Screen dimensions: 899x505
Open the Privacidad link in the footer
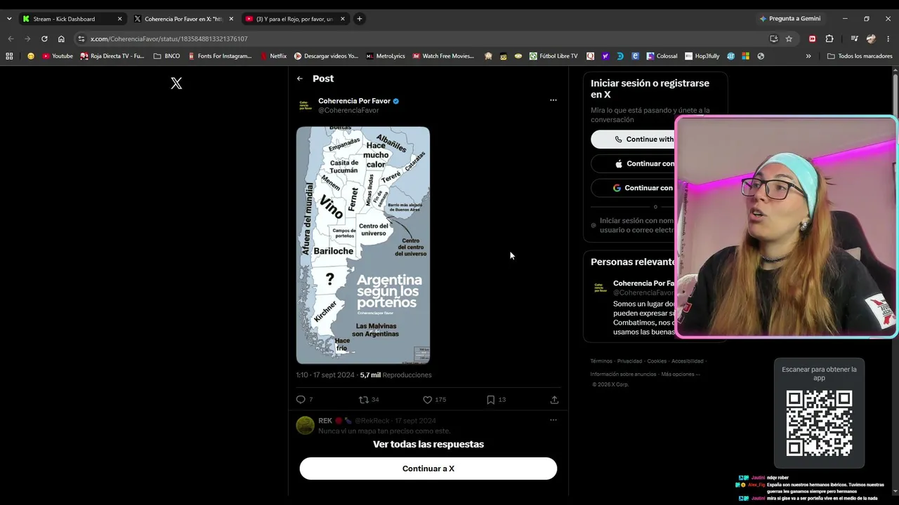pyautogui.click(x=629, y=361)
